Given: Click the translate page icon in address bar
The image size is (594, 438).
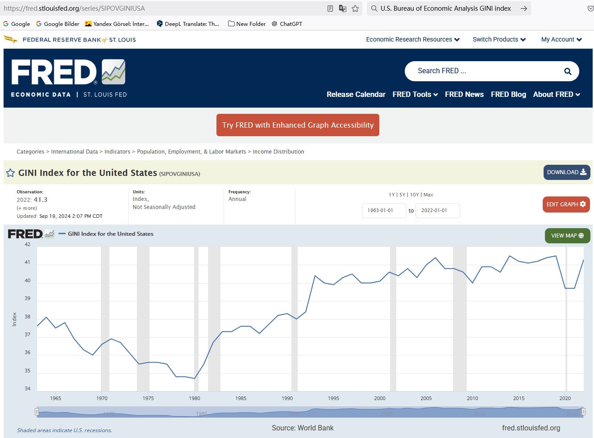Looking at the screenshot, I should (x=343, y=8).
